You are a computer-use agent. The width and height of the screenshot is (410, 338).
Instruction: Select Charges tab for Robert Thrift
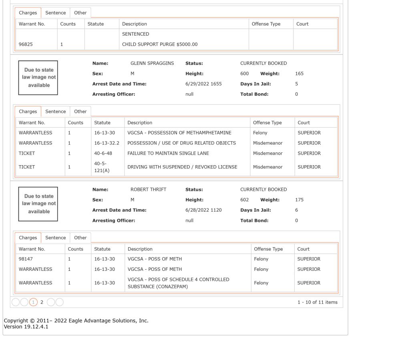click(x=28, y=238)
